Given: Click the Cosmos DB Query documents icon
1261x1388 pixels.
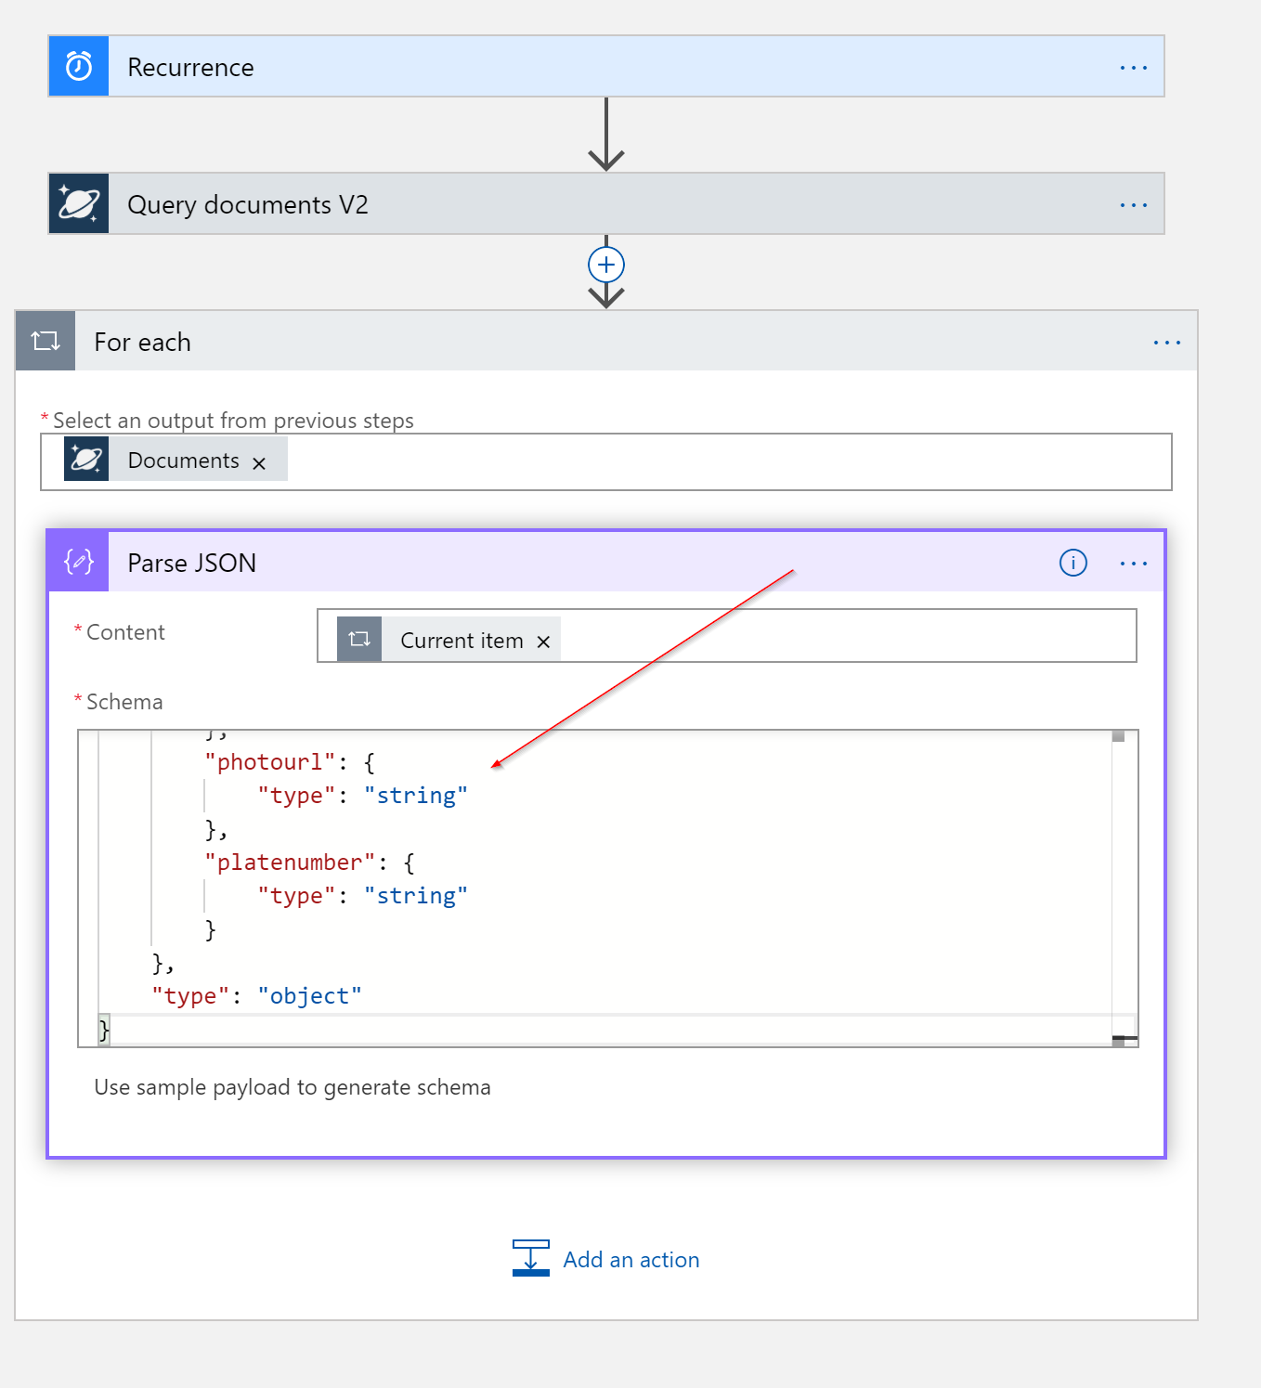Looking at the screenshot, I should point(79,204).
